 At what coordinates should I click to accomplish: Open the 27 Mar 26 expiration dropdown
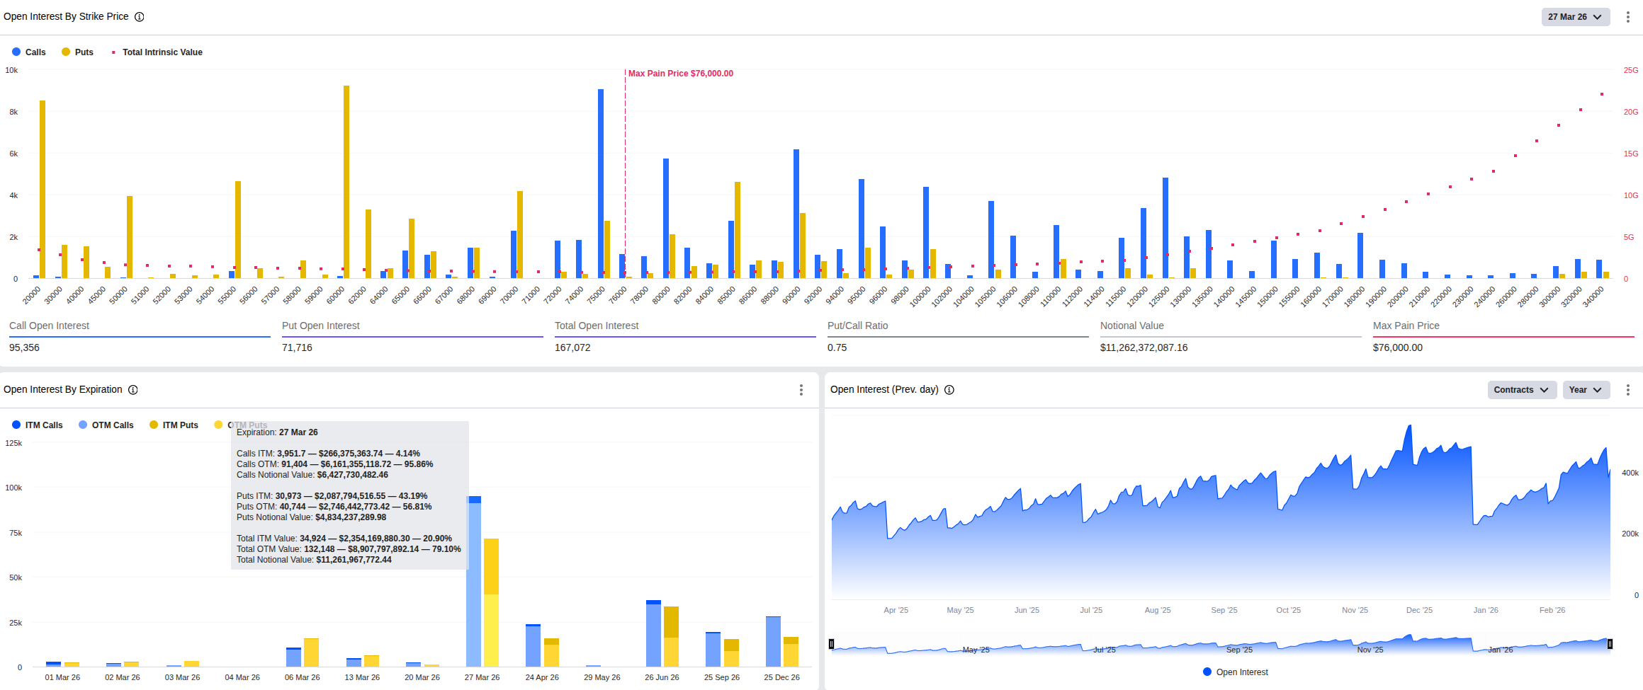(x=1575, y=17)
